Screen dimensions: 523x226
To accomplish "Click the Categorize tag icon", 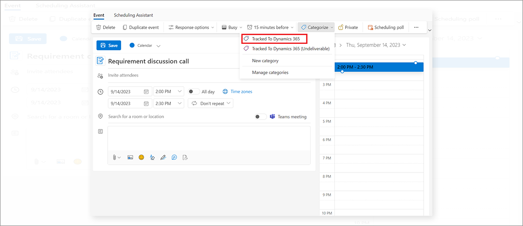I will pos(303,27).
